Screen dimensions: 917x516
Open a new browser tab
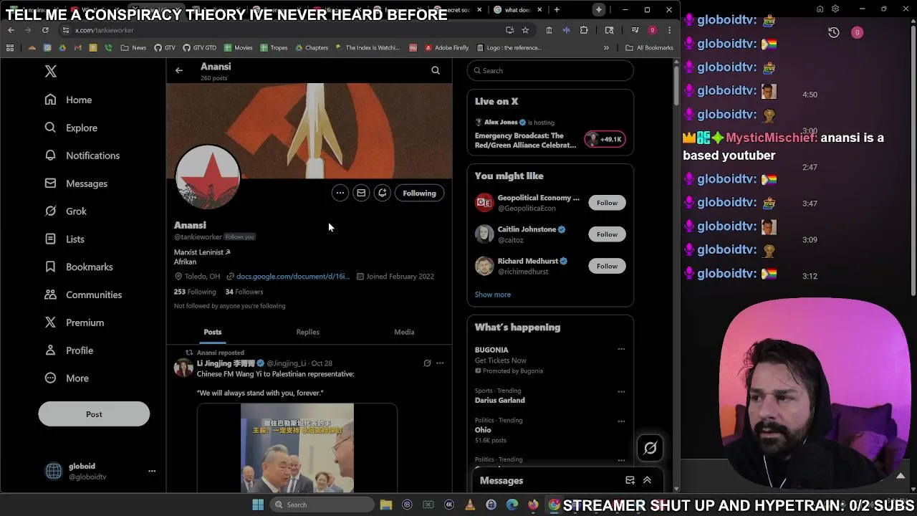tap(557, 9)
